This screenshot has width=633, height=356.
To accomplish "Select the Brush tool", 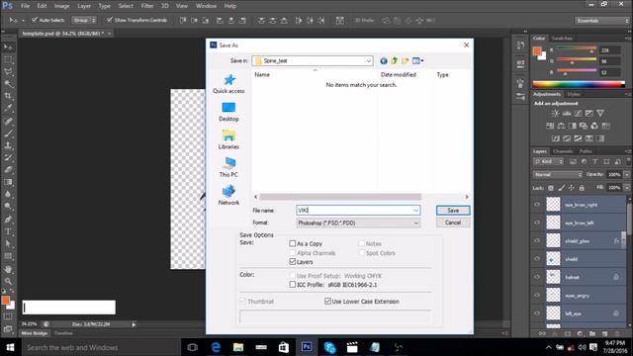I will [8, 133].
